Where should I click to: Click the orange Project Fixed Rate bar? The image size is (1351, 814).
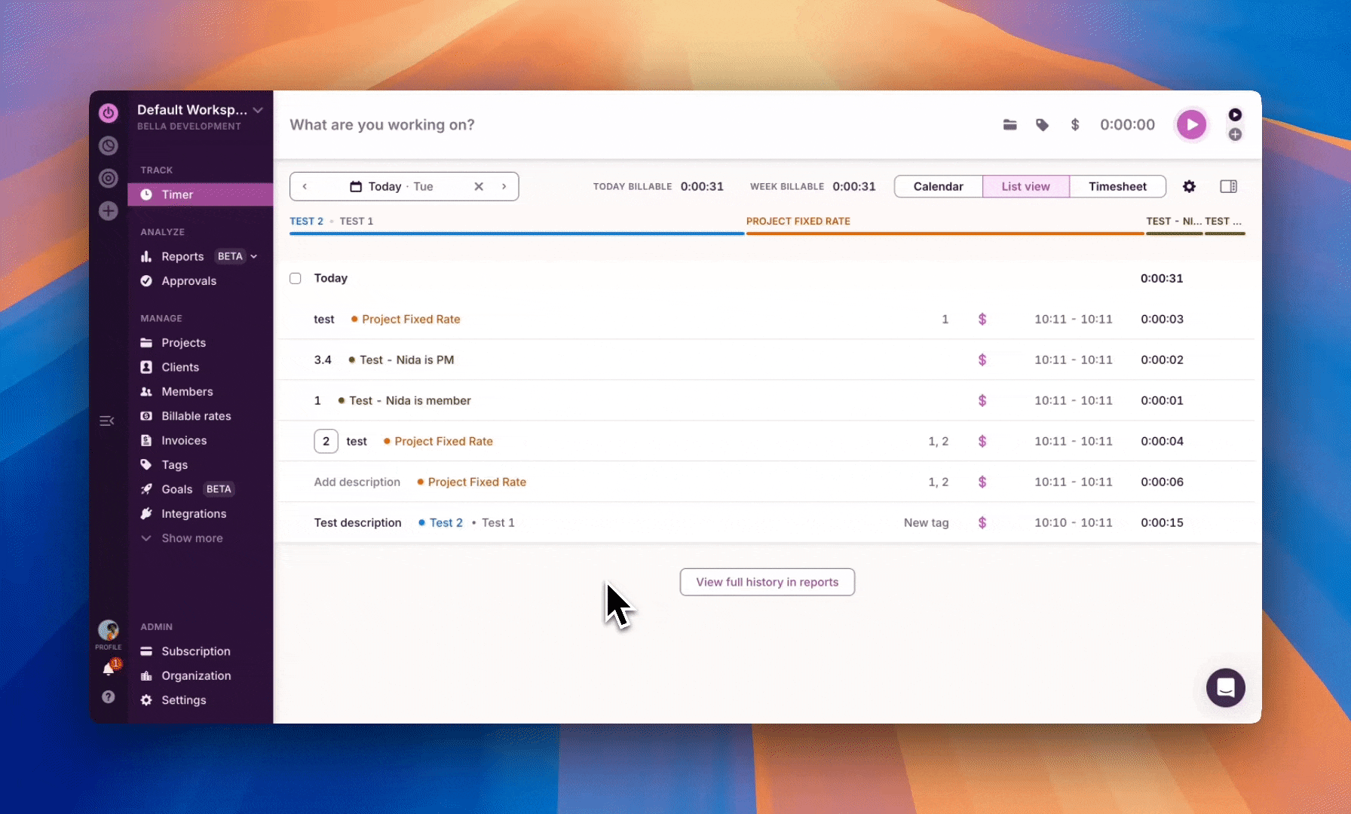click(944, 234)
